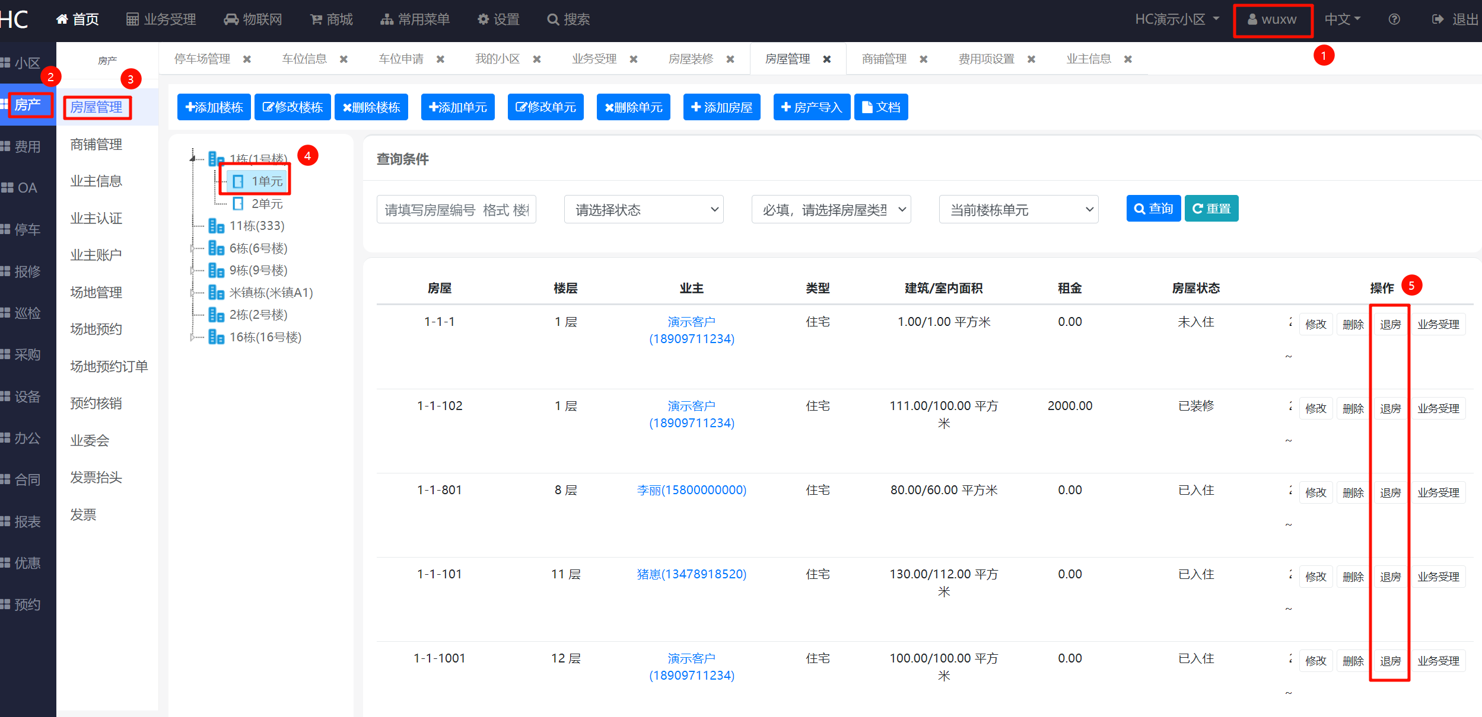Click 修改 for room 1-1-102
1482x717 pixels.
point(1316,408)
